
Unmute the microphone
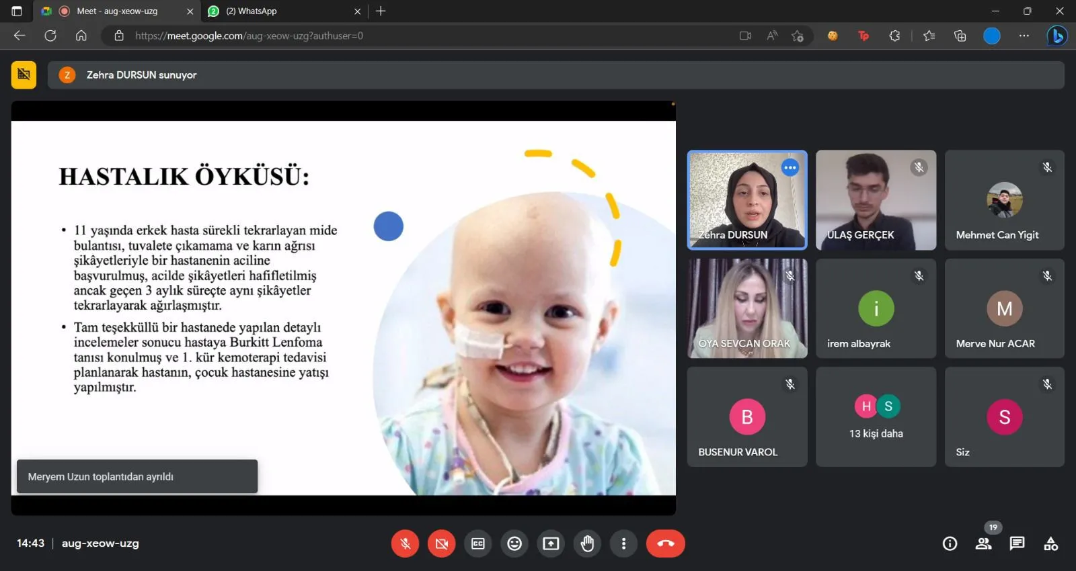click(x=405, y=543)
